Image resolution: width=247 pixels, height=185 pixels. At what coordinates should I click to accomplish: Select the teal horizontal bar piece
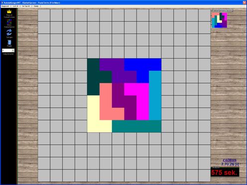[x=136, y=126]
